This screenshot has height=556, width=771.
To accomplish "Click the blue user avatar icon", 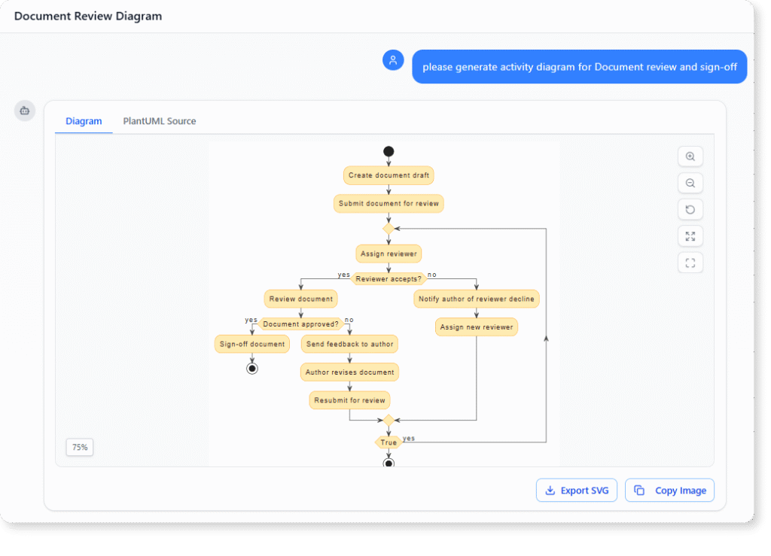I will click(393, 59).
